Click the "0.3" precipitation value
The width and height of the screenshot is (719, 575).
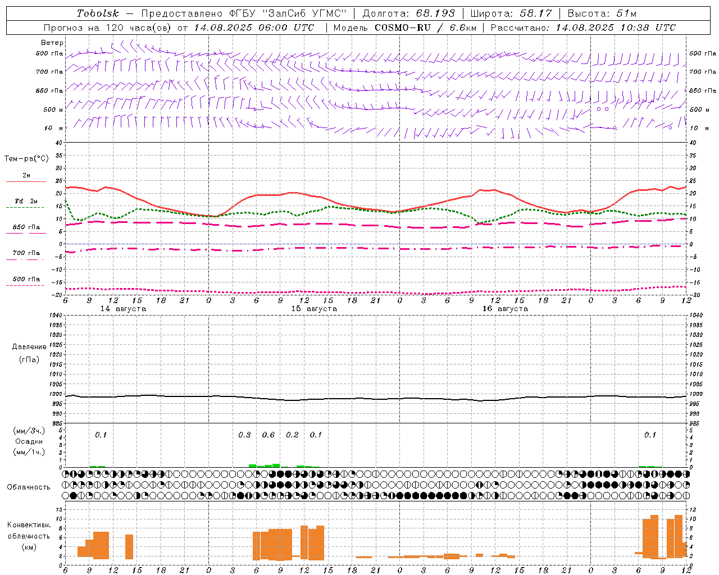(244, 435)
